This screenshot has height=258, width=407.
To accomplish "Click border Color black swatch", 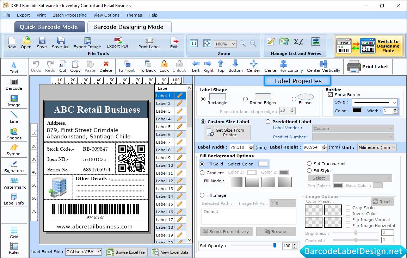I will [357, 110].
